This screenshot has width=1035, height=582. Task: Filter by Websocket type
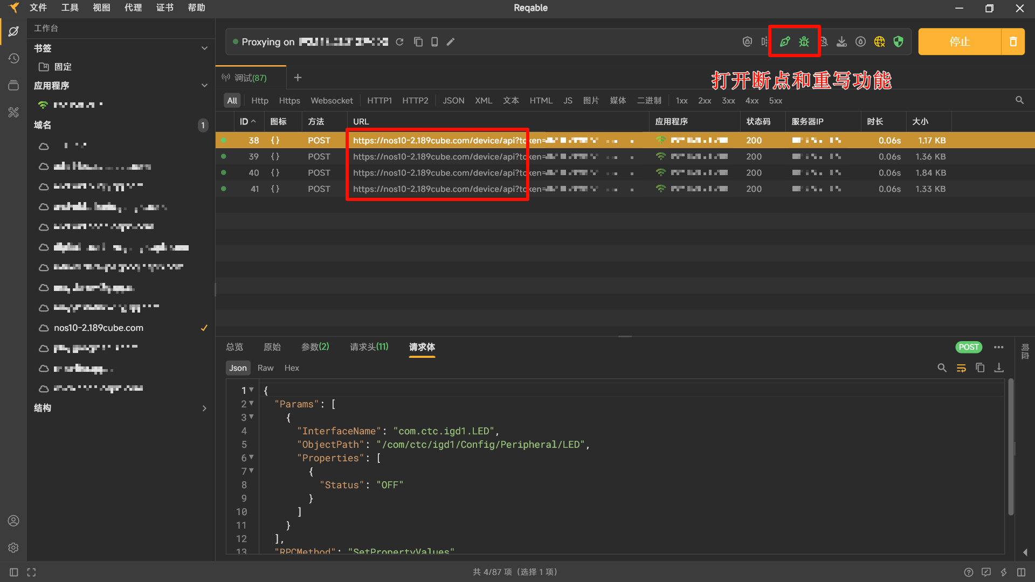pyautogui.click(x=332, y=100)
